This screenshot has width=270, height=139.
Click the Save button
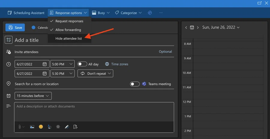tap(15, 28)
